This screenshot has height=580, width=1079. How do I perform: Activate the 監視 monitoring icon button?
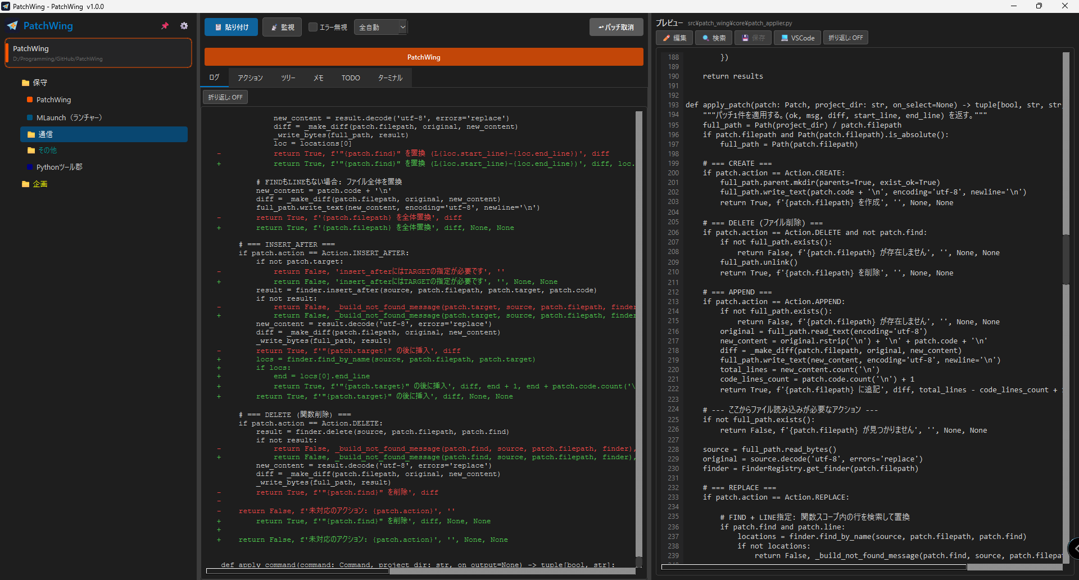click(282, 26)
